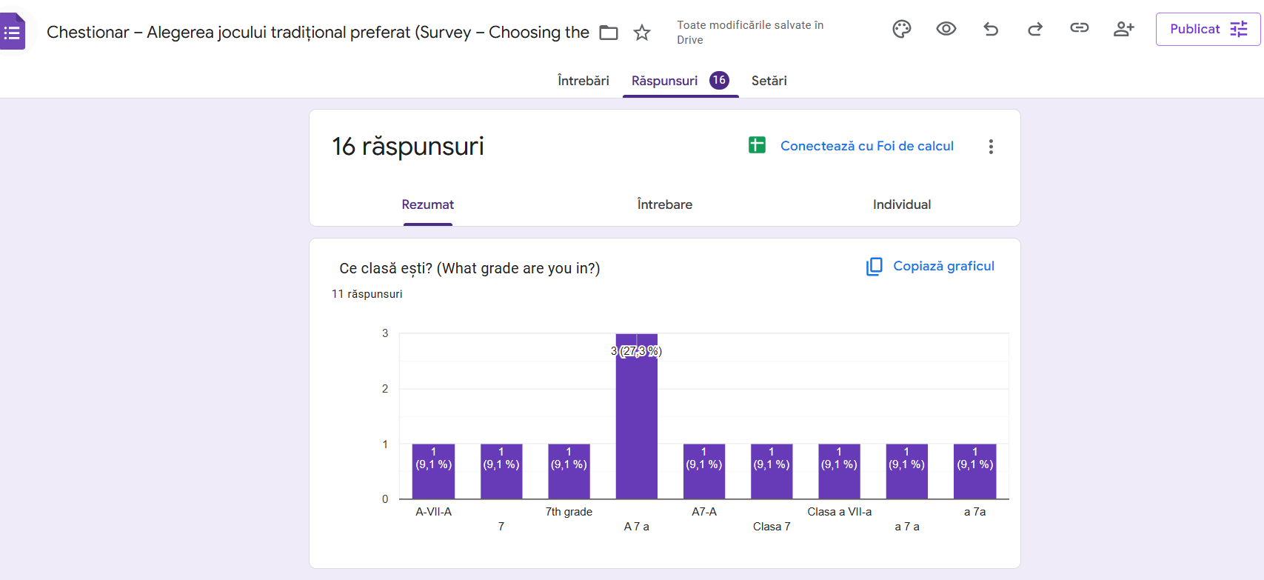Image resolution: width=1264 pixels, height=580 pixels.
Task: Select the Răspunsuri tab
Action: [x=664, y=81]
